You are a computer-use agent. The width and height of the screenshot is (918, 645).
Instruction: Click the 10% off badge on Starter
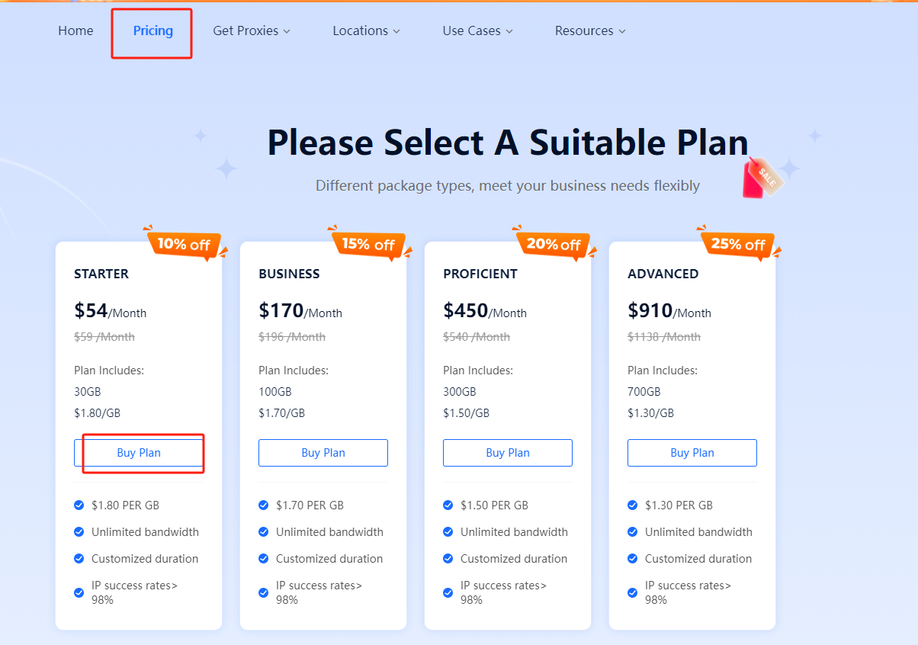click(x=184, y=245)
